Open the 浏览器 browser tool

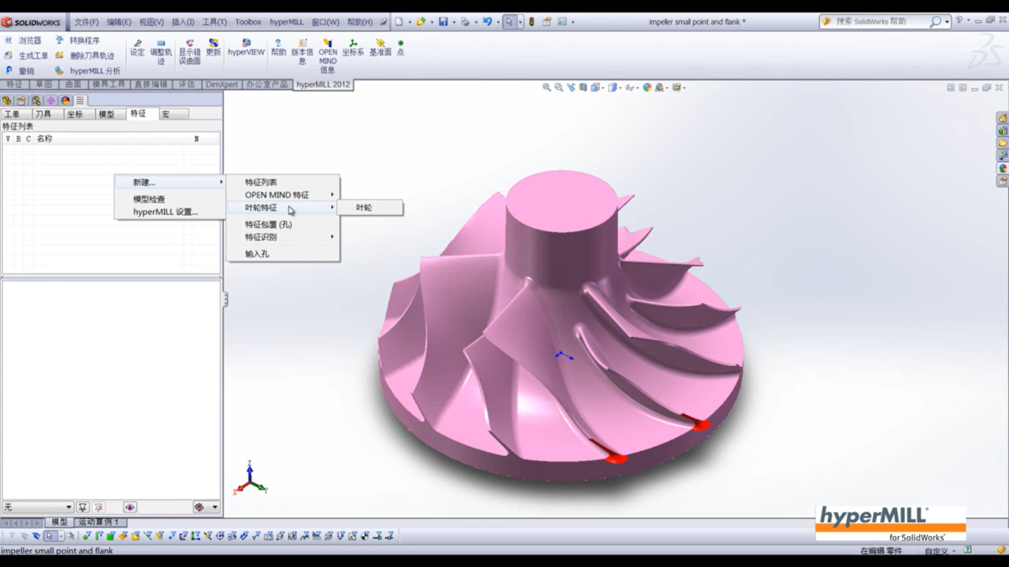click(23, 40)
